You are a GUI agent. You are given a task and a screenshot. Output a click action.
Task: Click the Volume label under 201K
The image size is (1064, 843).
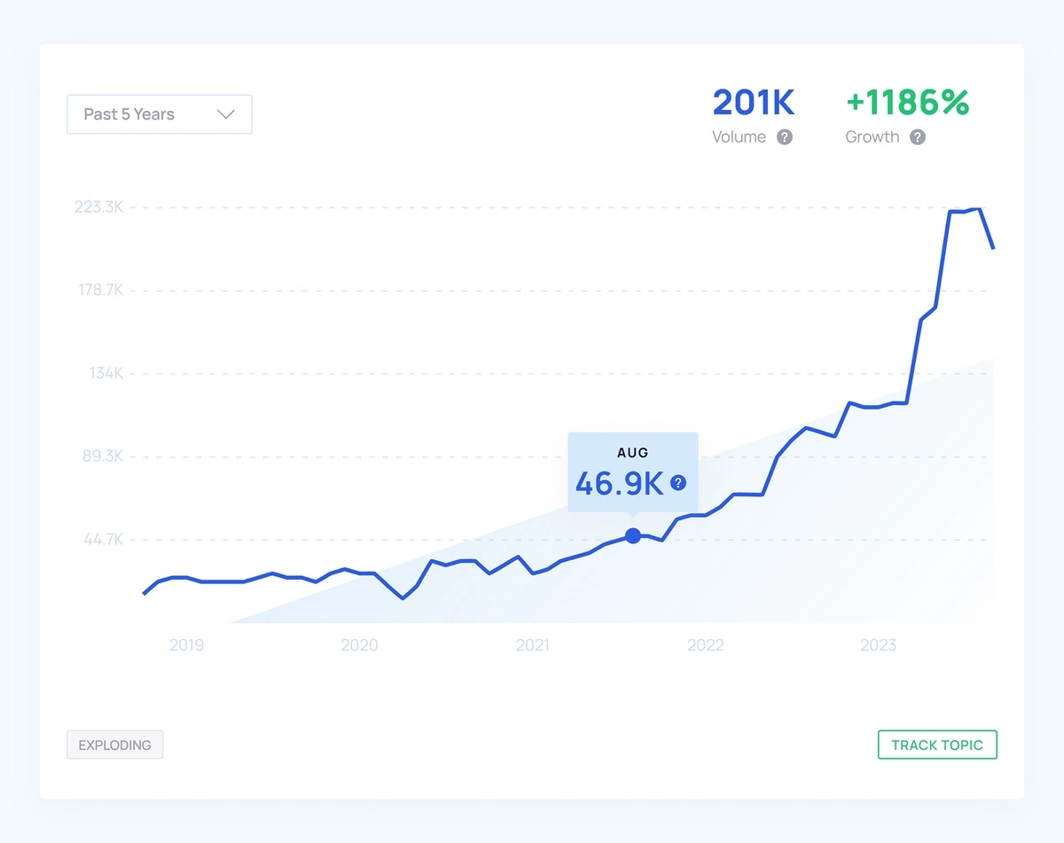(739, 137)
